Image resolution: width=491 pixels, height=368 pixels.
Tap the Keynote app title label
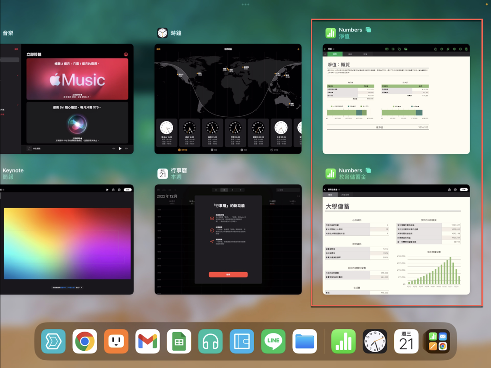pyautogui.click(x=13, y=170)
